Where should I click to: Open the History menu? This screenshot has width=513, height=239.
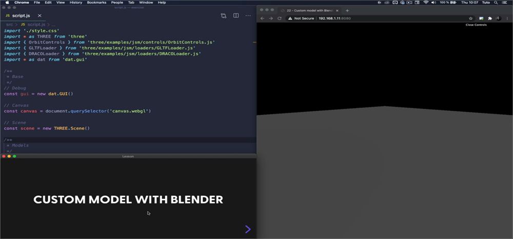coord(76,2)
